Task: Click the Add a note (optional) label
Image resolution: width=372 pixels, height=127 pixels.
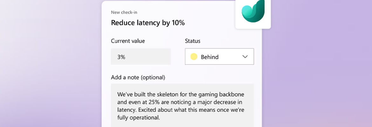Action: tap(138, 77)
